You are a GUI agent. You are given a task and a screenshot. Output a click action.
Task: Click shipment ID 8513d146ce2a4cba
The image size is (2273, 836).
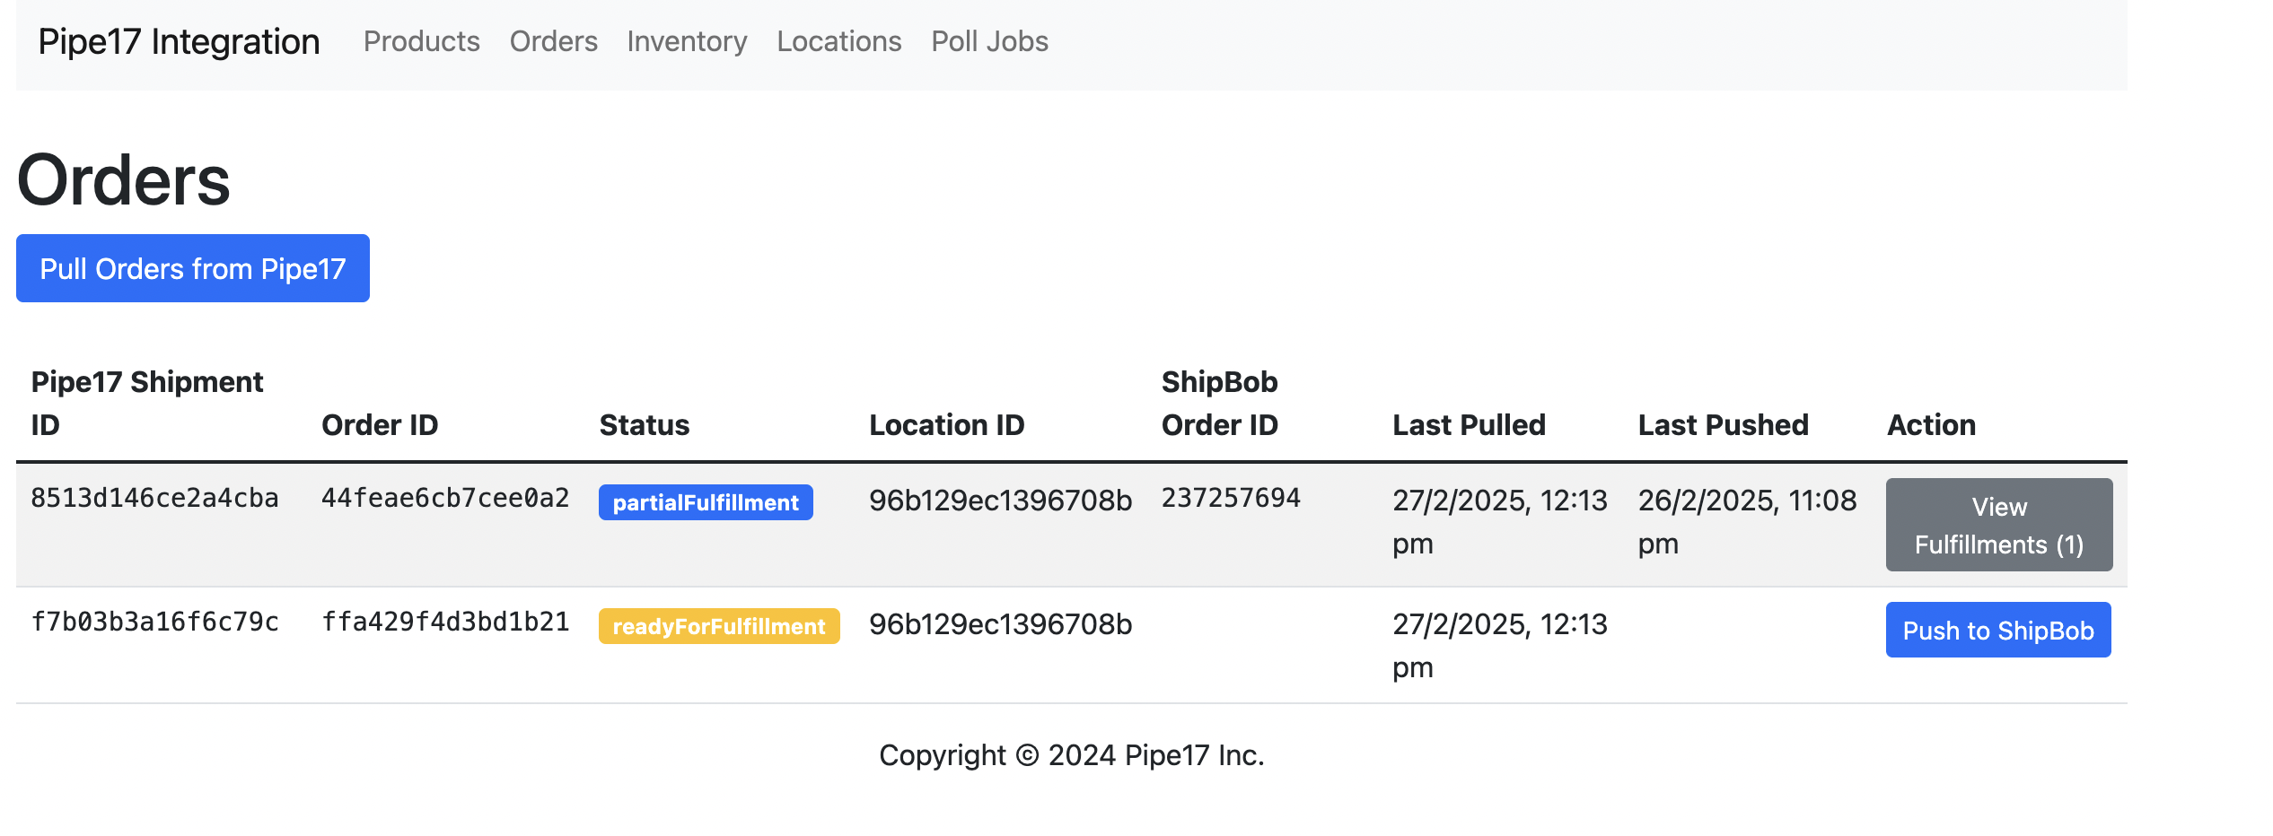154,498
